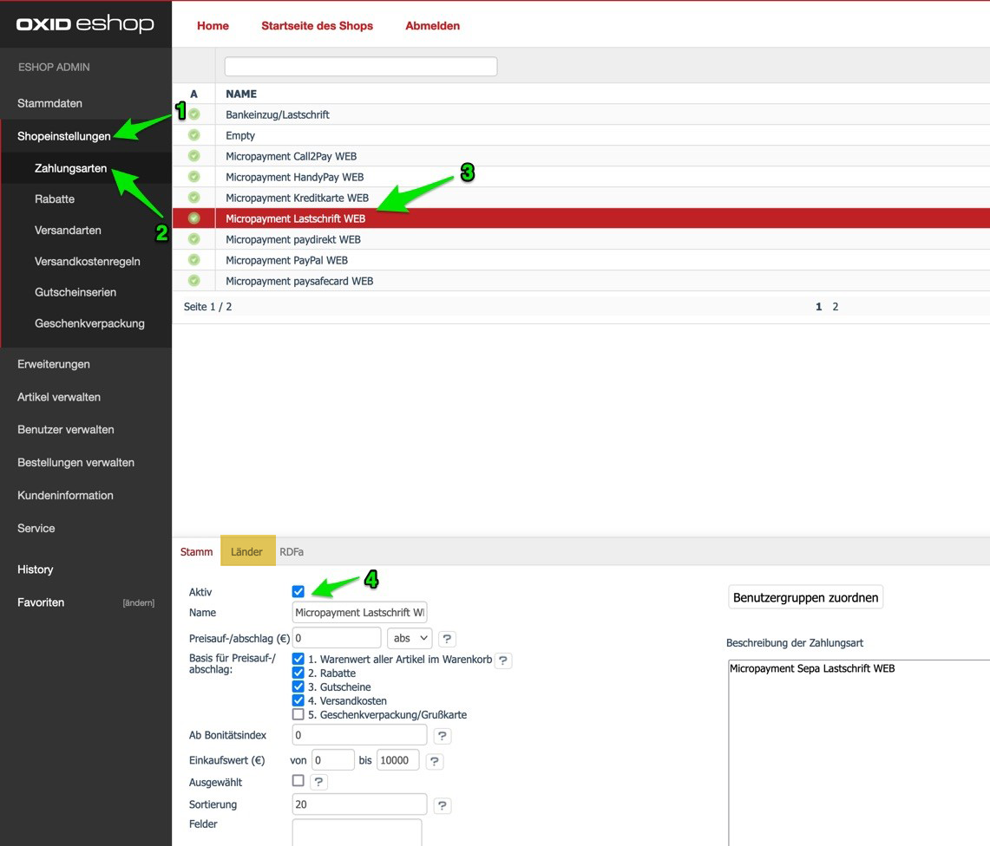
Task: Click Benutzergruppen zuordnen button
Action: [x=805, y=597]
